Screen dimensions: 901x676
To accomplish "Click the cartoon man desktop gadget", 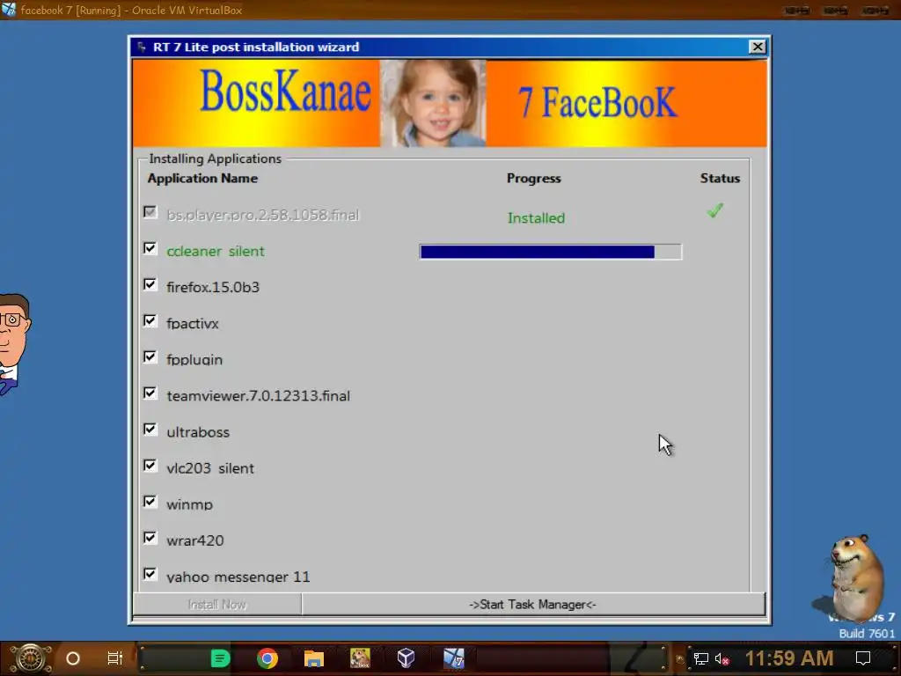I will [14, 344].
